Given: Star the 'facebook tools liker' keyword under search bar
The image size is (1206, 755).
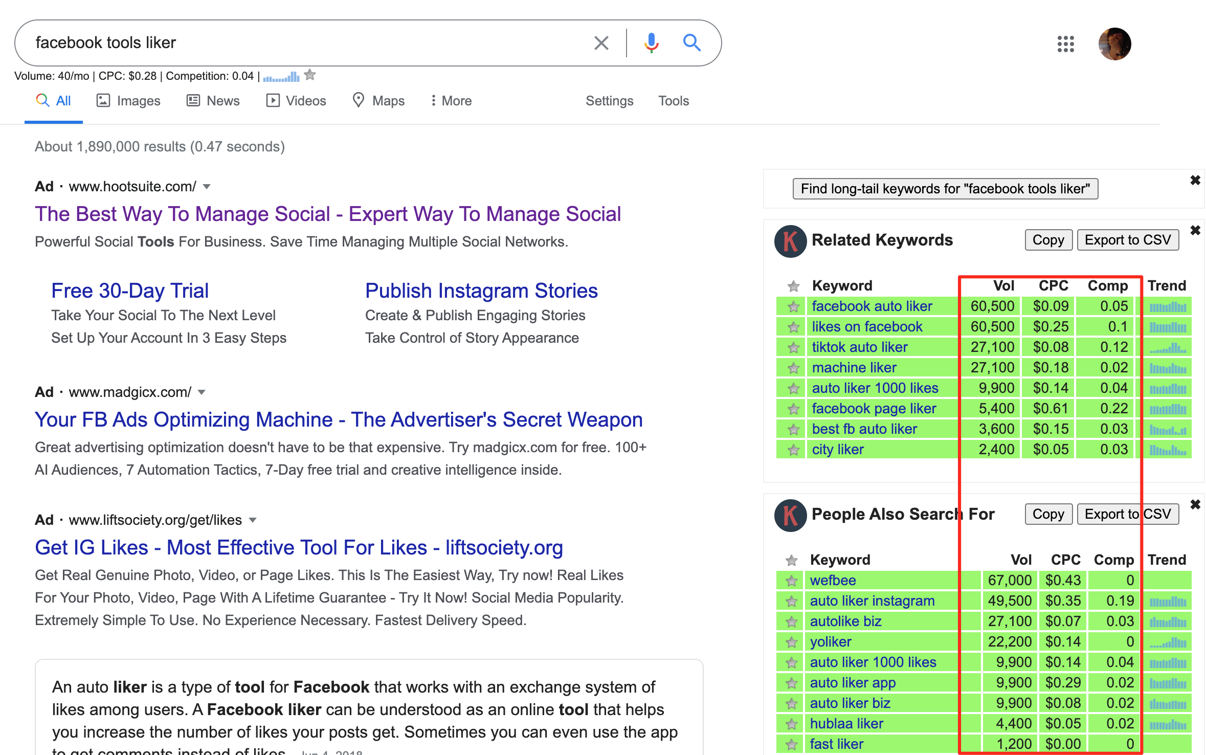Looking at the screenshot, I should [310, 75].
